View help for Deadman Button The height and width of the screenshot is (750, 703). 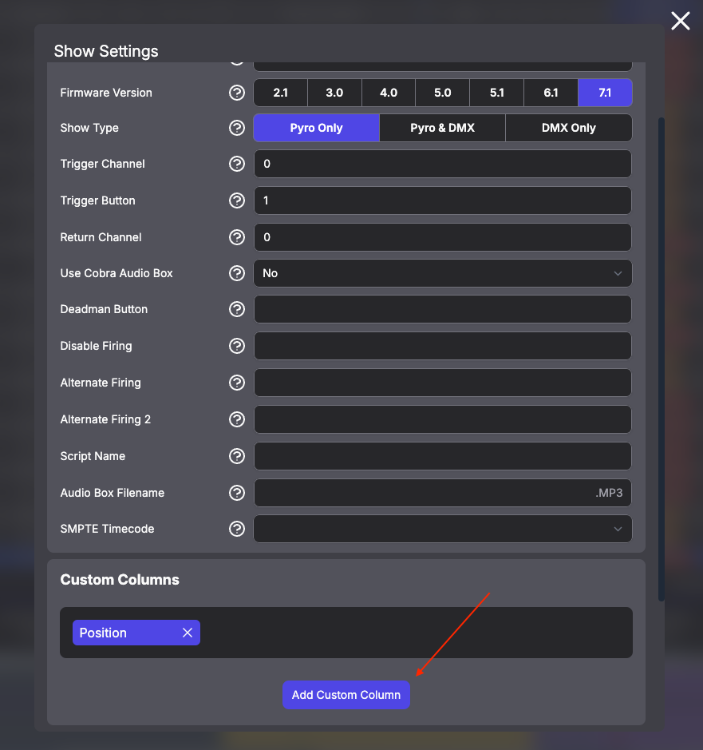point(236,309)
